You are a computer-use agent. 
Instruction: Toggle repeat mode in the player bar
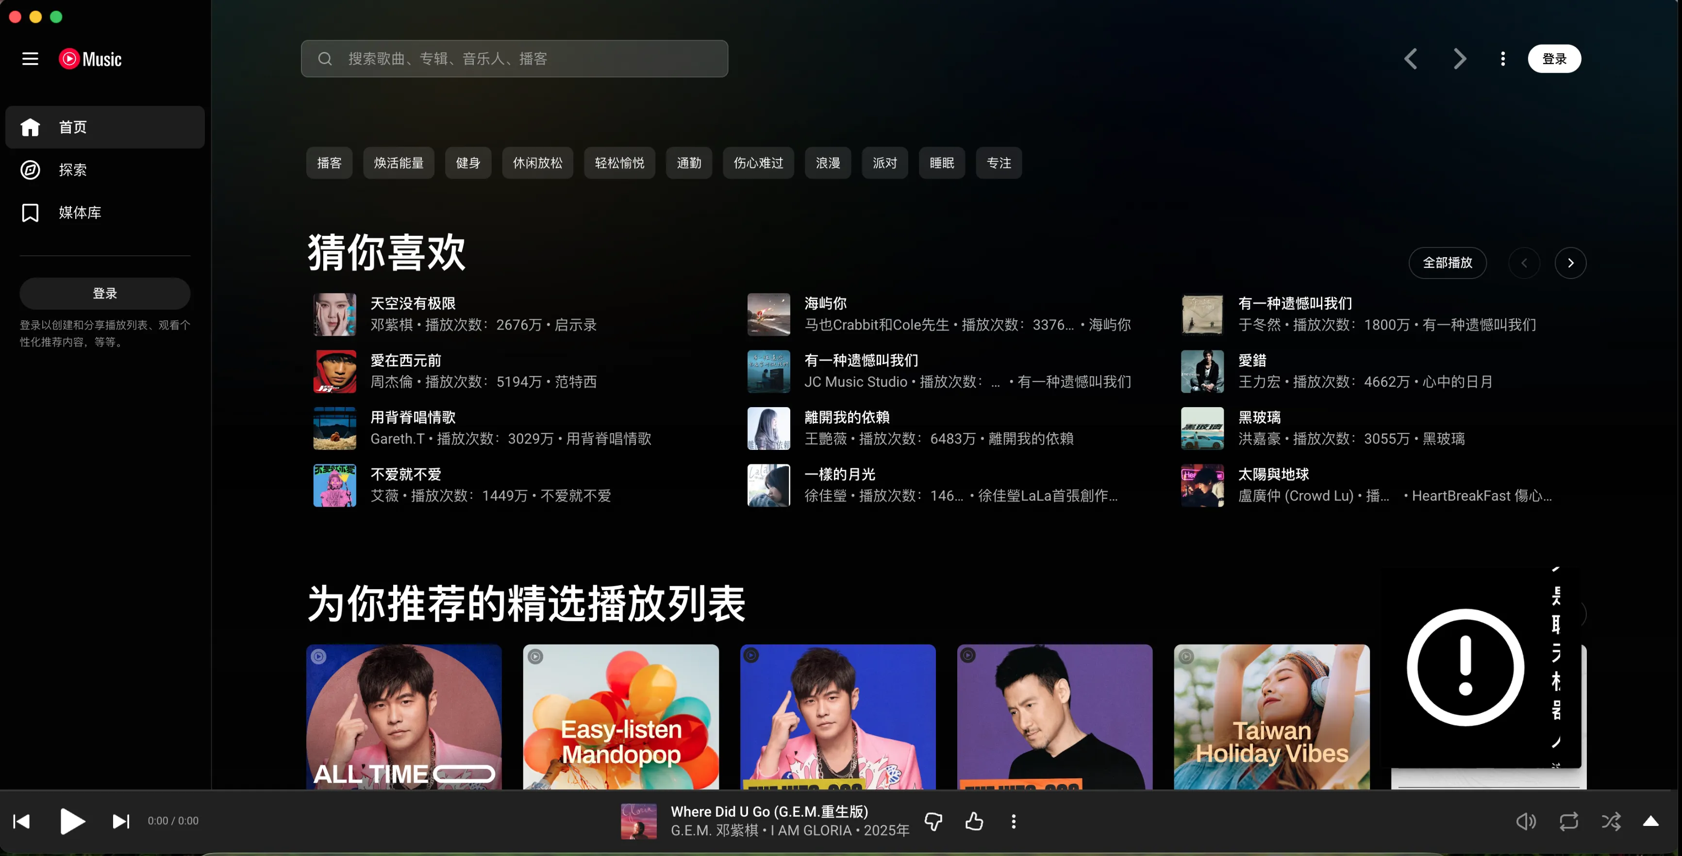coord(1568,822)
